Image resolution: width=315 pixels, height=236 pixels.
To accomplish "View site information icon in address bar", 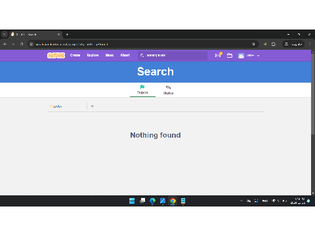I will click(31, 44).
